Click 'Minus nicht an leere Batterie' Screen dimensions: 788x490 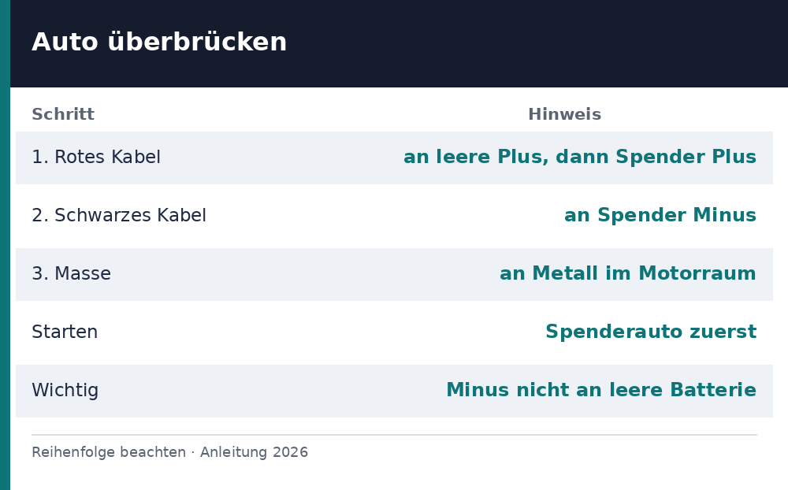[x=601, y=390]
